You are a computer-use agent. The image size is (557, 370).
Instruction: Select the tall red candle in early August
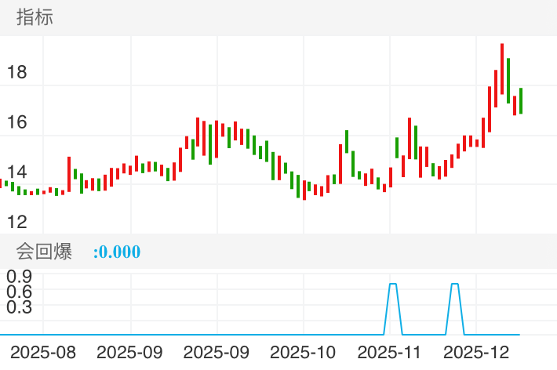69,174
